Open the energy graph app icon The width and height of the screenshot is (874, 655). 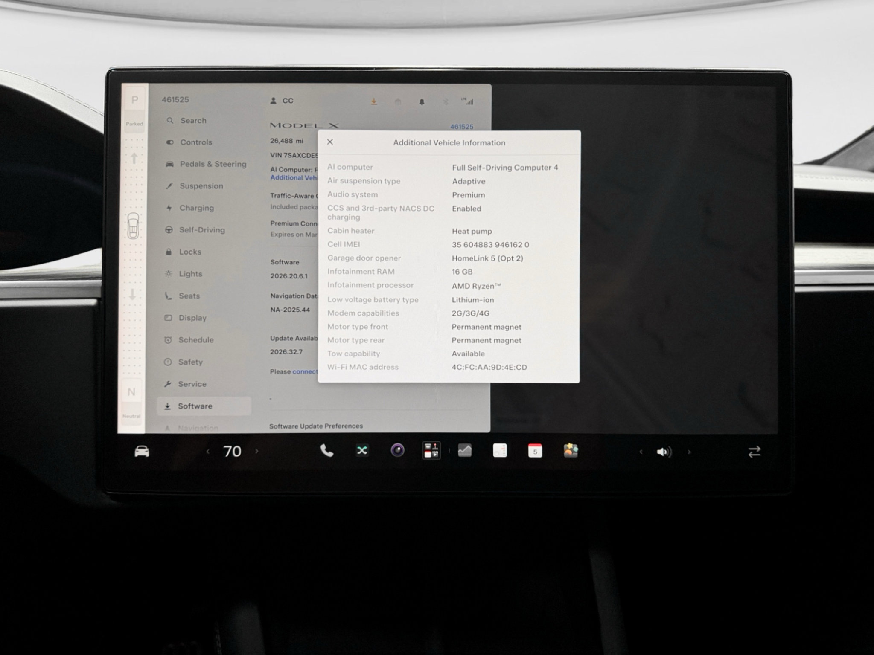(x=465, y=450)
